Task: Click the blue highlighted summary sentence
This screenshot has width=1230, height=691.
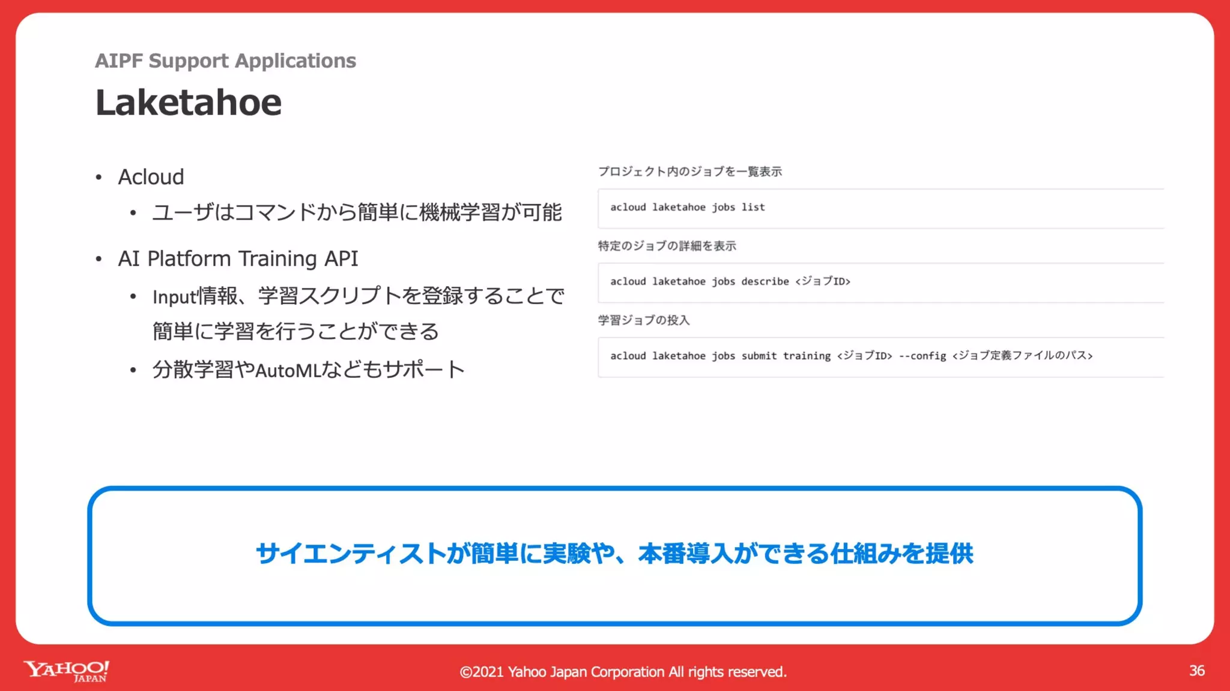Action: pos(614,554)
